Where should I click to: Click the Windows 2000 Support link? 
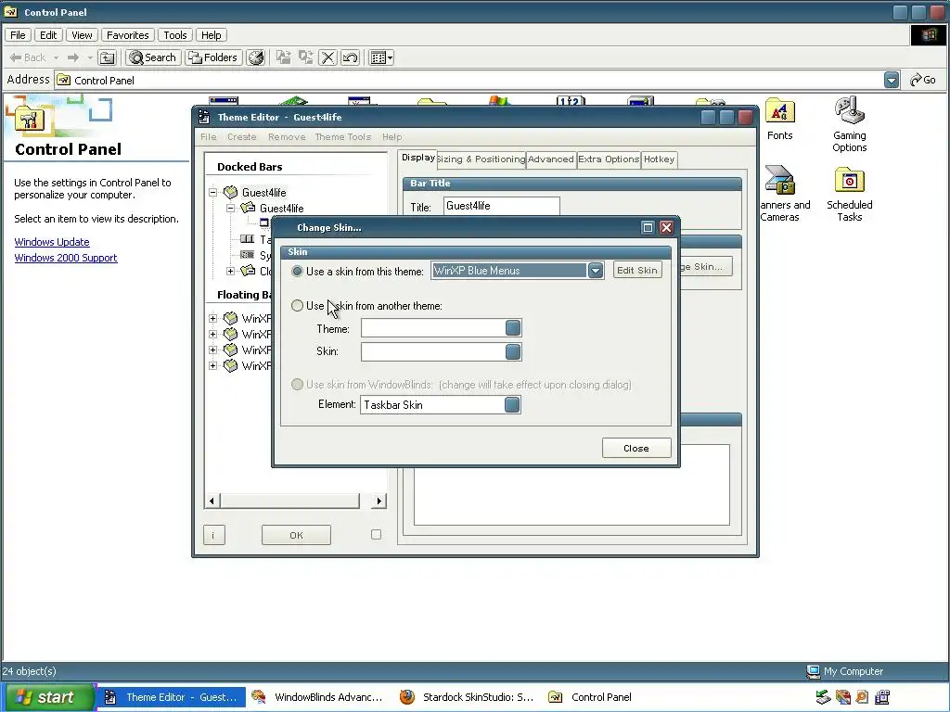tap(66, 258)
